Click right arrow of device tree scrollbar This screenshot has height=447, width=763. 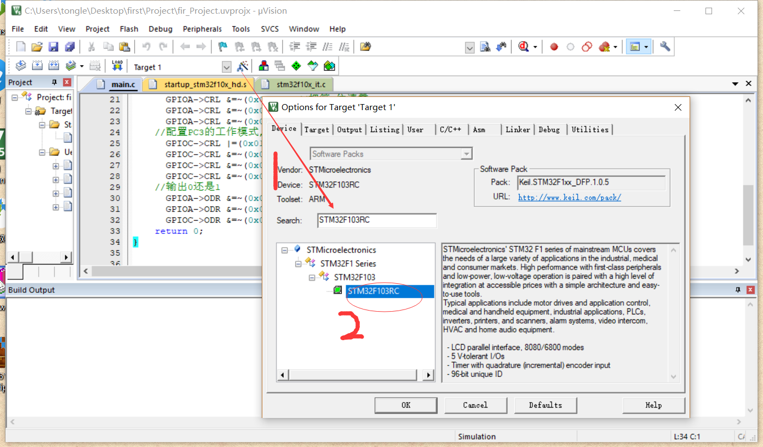(x=429, y=375)
